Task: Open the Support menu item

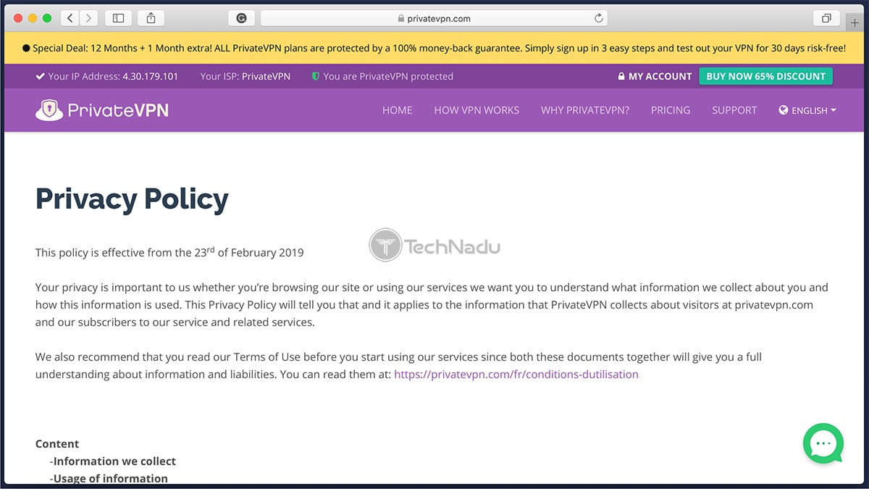Action: click(734, 110)
